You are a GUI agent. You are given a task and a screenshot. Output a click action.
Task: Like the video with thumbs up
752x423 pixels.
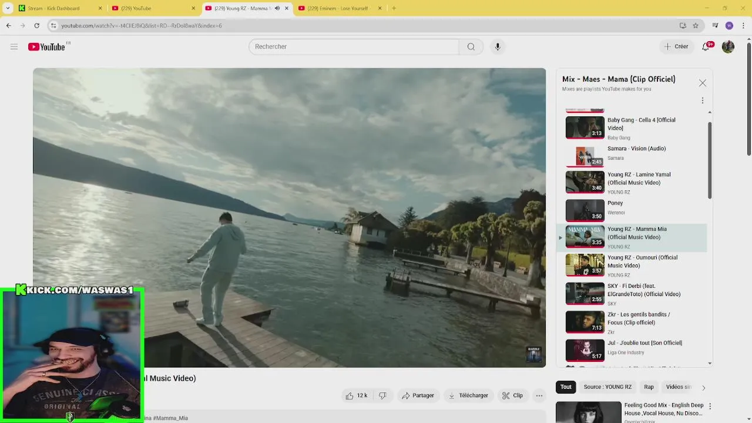[x=357, y=395]
